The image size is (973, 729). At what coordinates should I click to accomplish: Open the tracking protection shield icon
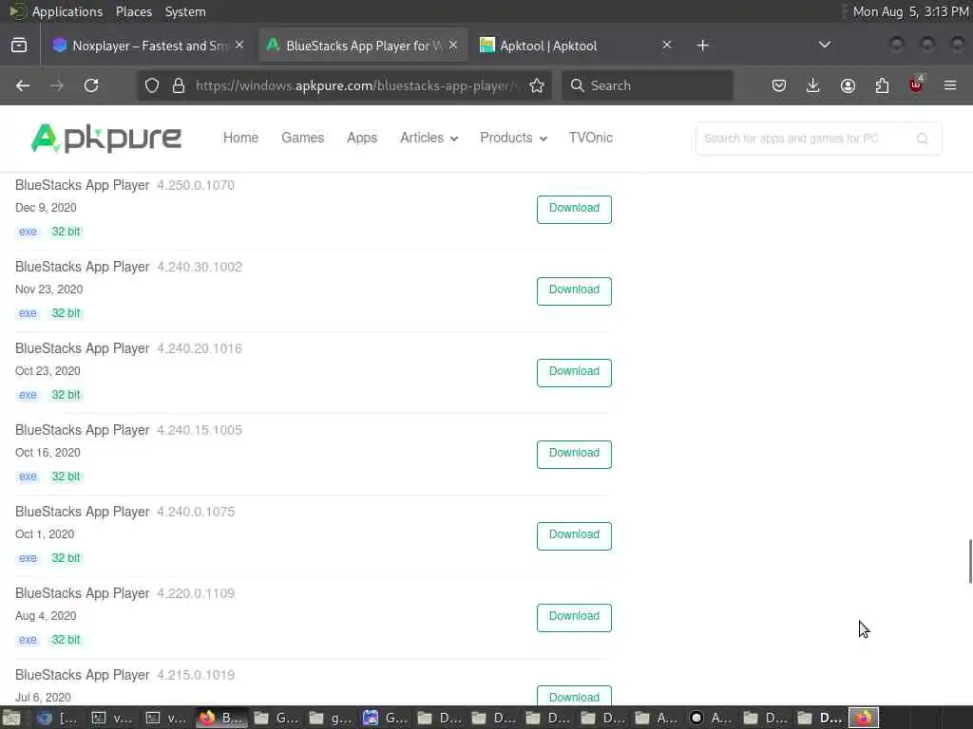click(x=152, y=85)
